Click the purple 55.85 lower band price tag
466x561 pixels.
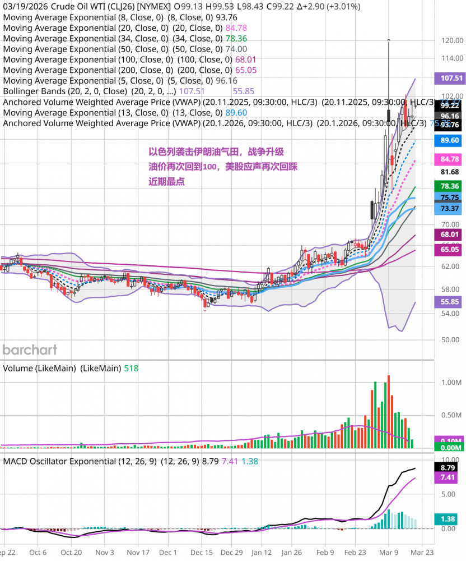coord(449,302)
